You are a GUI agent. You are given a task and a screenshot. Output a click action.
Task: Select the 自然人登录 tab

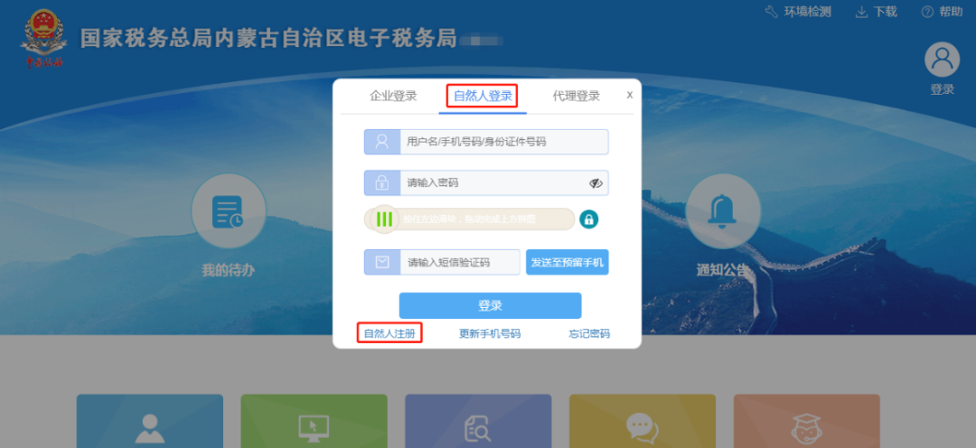point(483,96)
